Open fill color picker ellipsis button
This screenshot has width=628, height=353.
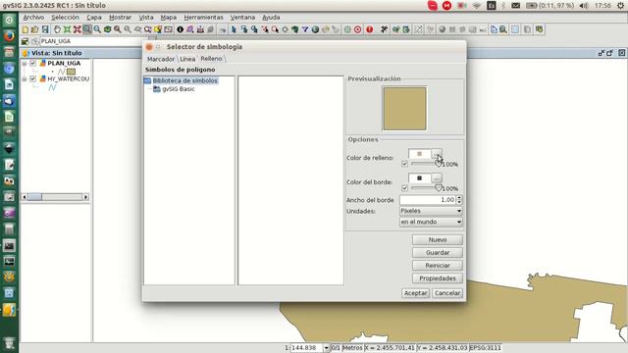tap(437, 154)
